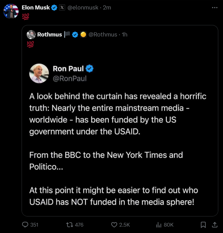Click Elon Musk's blue verified checkmark
Viewport: 223px width, 233px height.
coord(54,7)
